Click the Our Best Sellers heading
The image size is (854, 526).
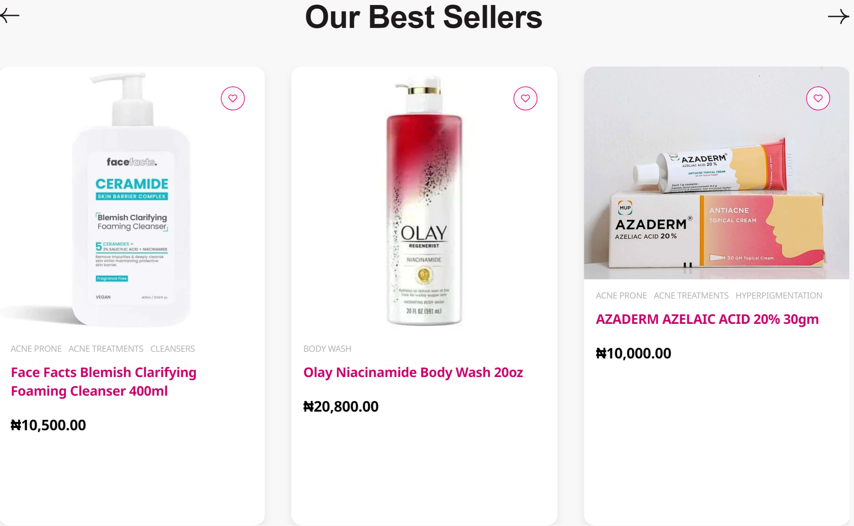423,17
